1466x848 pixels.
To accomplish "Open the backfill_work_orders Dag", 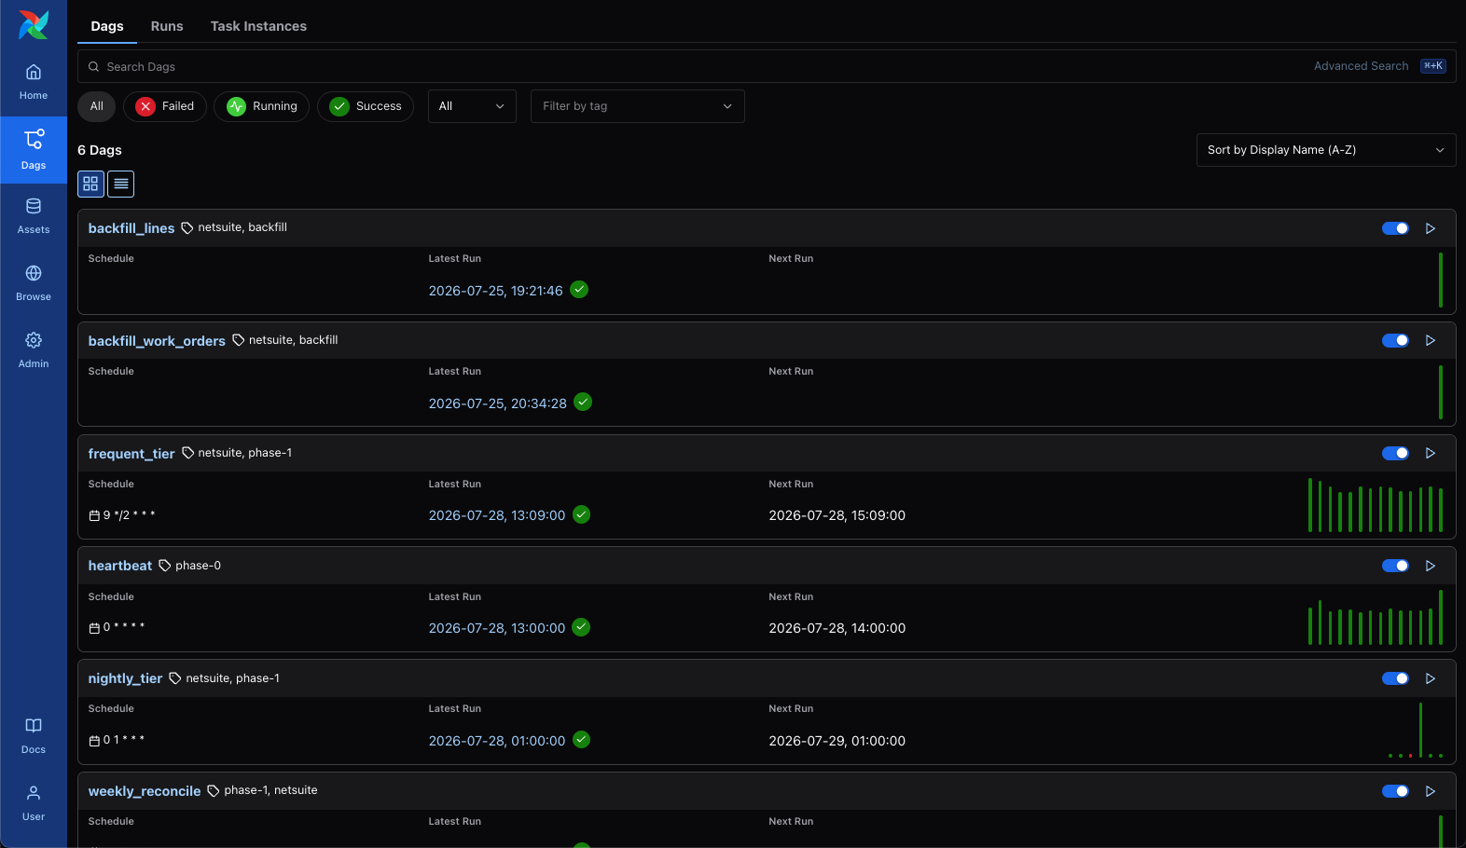I will pyautogui.click(x=157, y=341).
